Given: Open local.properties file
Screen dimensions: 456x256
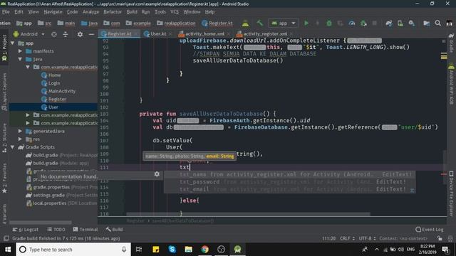Looking at the screenshot, I should click(x=49, y=203).
